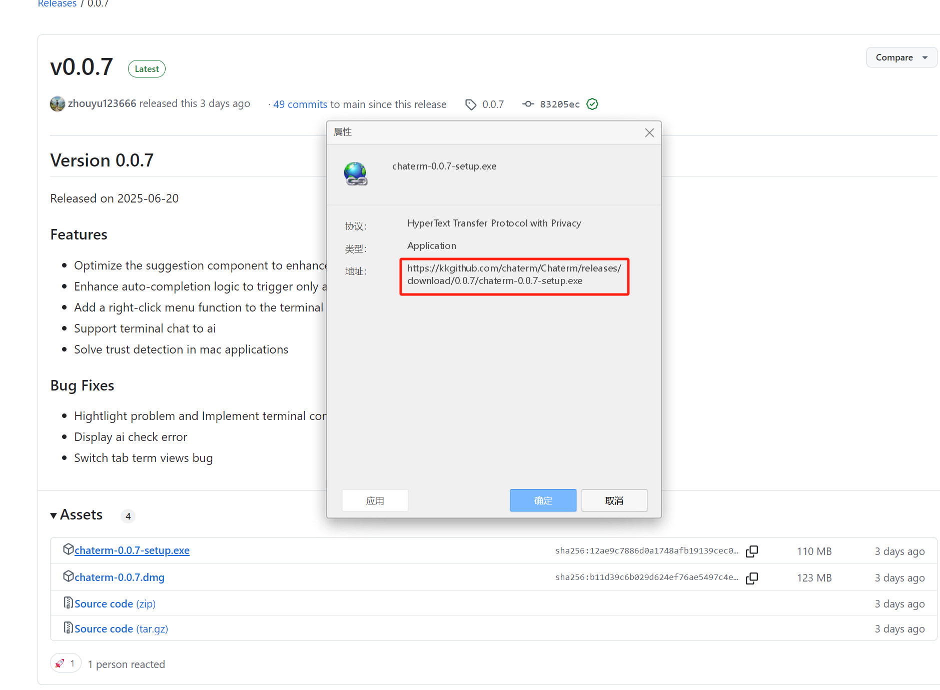
Task: Download chaterm-0.0.7.dmg asset
Action: click(x=120, y=577)
